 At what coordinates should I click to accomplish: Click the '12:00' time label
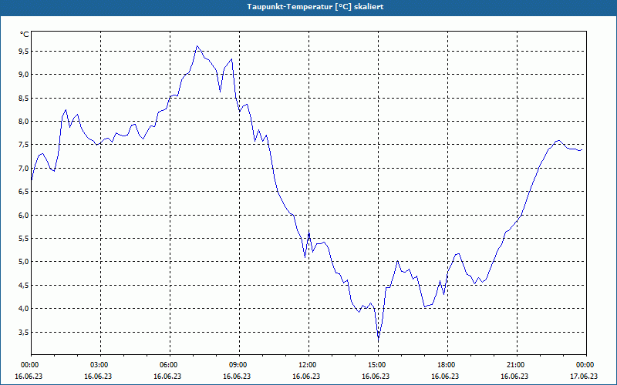coord(307,365)
